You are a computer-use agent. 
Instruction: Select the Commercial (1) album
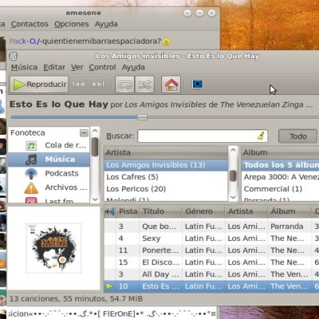280,189
